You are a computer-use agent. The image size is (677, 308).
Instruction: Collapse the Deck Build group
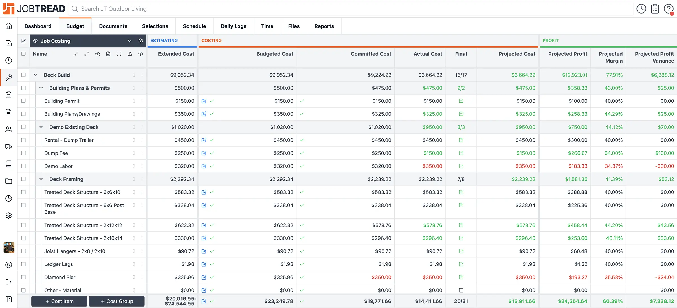[35, 75]
